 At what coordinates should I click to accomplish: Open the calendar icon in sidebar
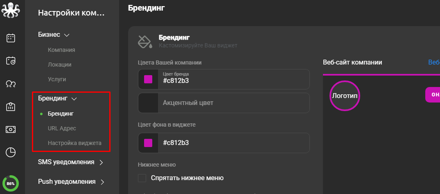point(11,38)
